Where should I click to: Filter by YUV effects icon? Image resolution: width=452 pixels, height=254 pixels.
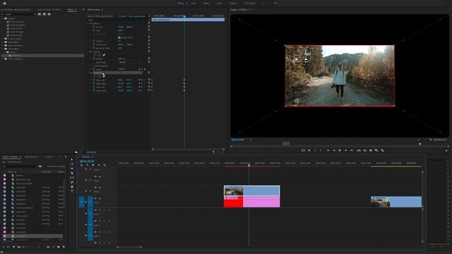(49, 14)
